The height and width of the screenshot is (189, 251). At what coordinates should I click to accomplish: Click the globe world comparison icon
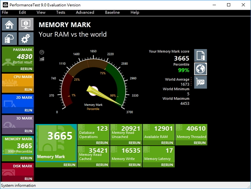click(x=200, y=69)
